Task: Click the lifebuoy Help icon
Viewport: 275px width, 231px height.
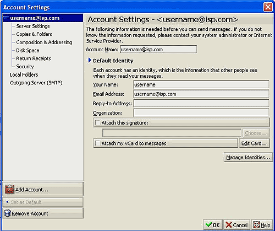Action: pyautogui.click(x=256, y=224)
